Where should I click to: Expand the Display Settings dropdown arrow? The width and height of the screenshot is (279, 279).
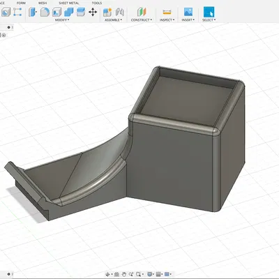pyautogui.click(x=153, y=275)
